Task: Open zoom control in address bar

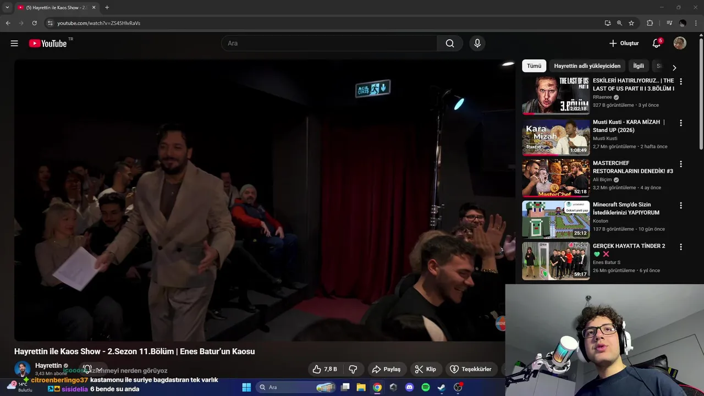Action: pyautogui.click(x=619, y=23)
